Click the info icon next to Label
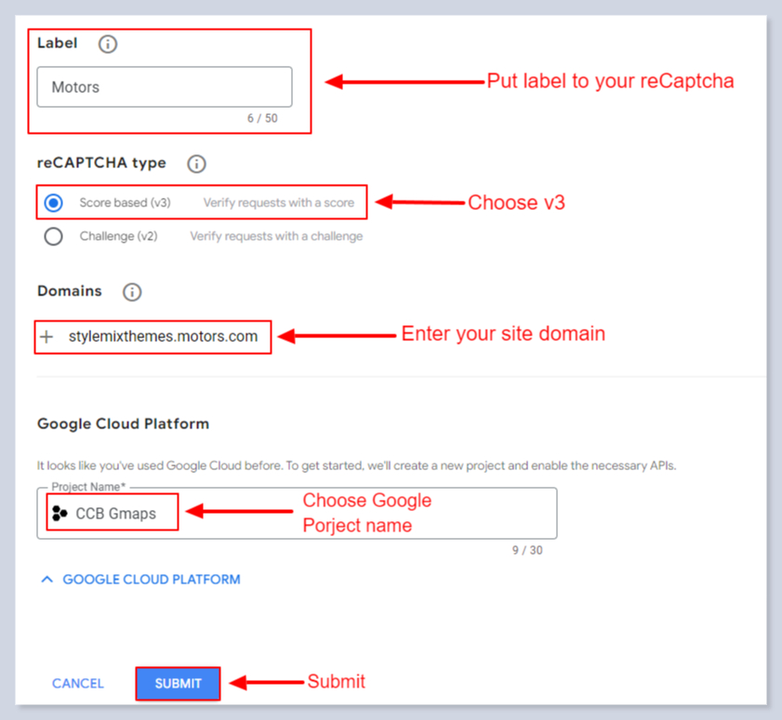 (108, 44)
